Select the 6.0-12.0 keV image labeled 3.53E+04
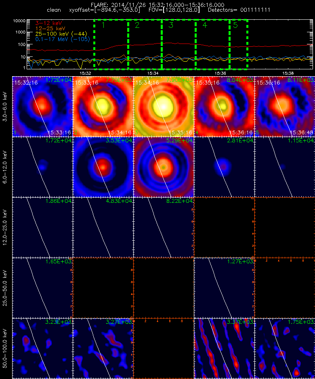The width and height of the screenshot is (315, 379). pyautogui.click(x=103, y=167)
